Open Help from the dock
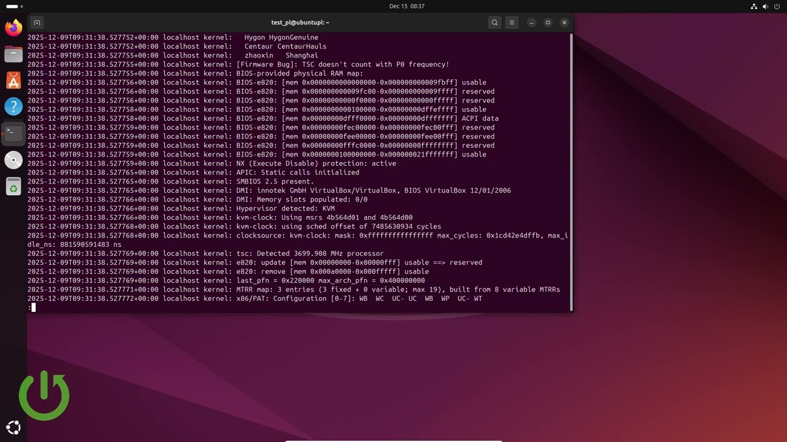Viewport: 787px width, 442px height. tap(14, 107)
